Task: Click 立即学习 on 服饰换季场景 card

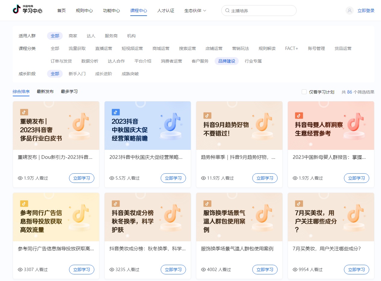Action: tap(265, 270)
